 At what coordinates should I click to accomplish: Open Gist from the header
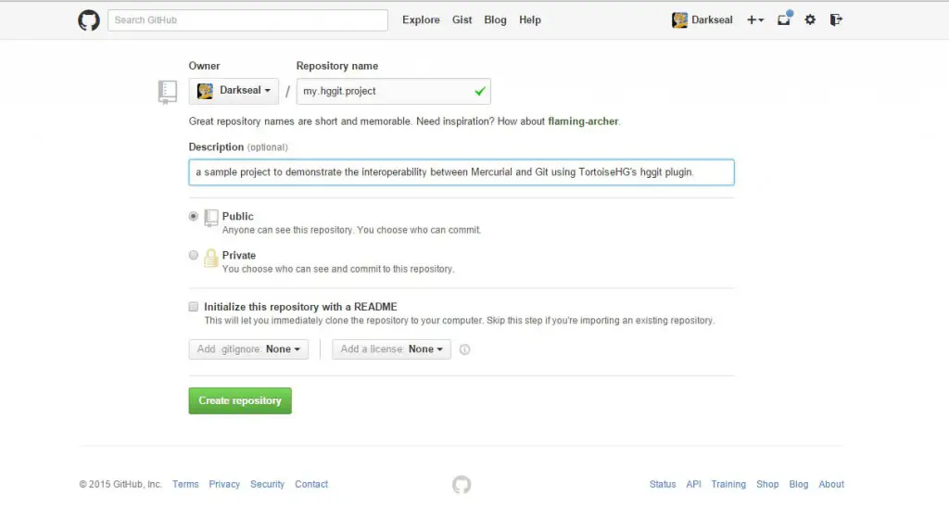pyautogui.click(x=462, y=20)
